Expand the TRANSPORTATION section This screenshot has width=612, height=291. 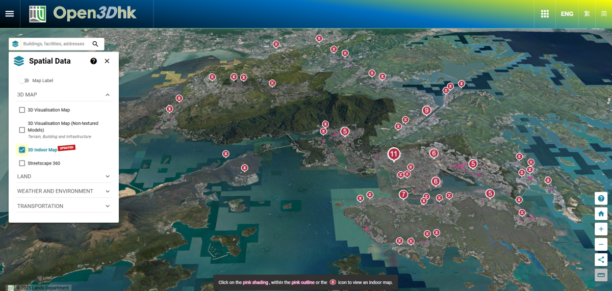(108, 206)
